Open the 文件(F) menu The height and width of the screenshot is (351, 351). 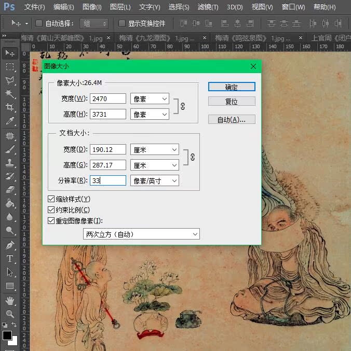pyautogui.click(x=34, y=7)
